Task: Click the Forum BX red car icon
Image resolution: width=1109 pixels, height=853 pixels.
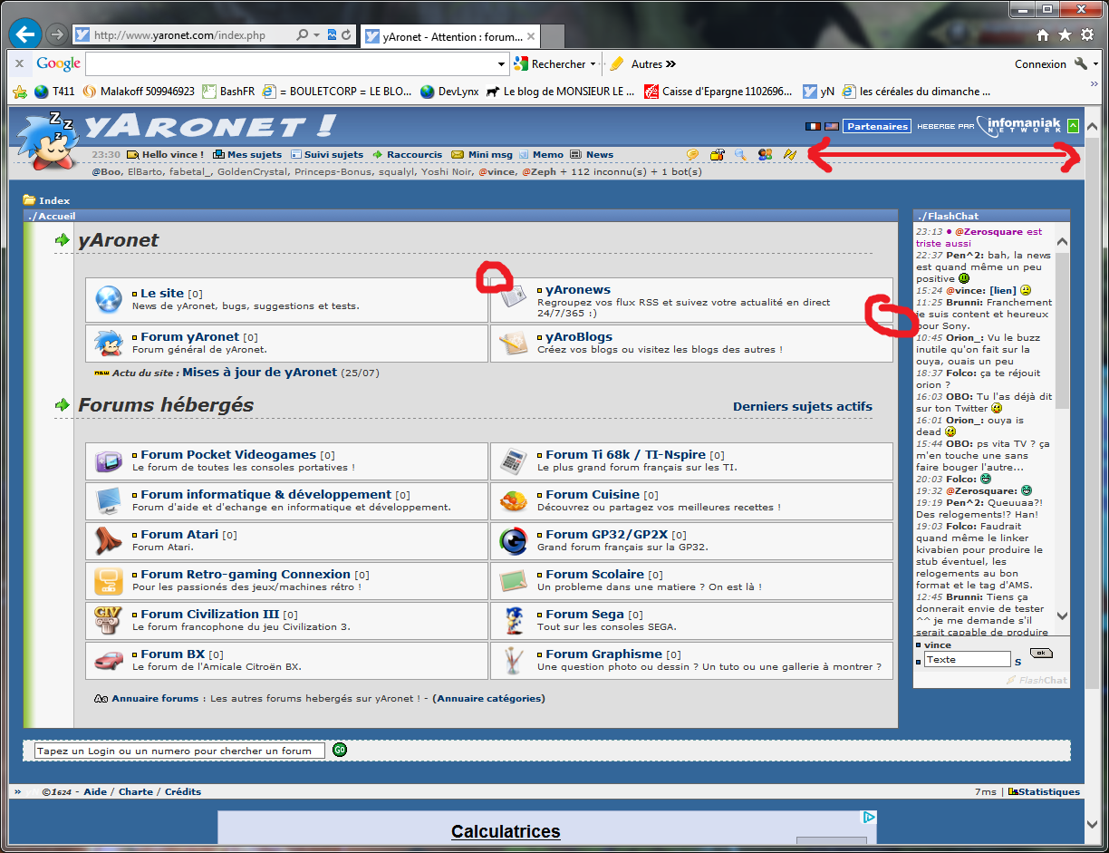Action: pos(109,660)
